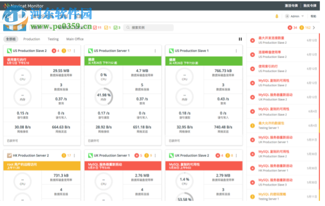The width and height of the screenshot is (325, 206).
Task: Open the MySQL alert for HK Production Server 1
Action: (x=283, y=168)
